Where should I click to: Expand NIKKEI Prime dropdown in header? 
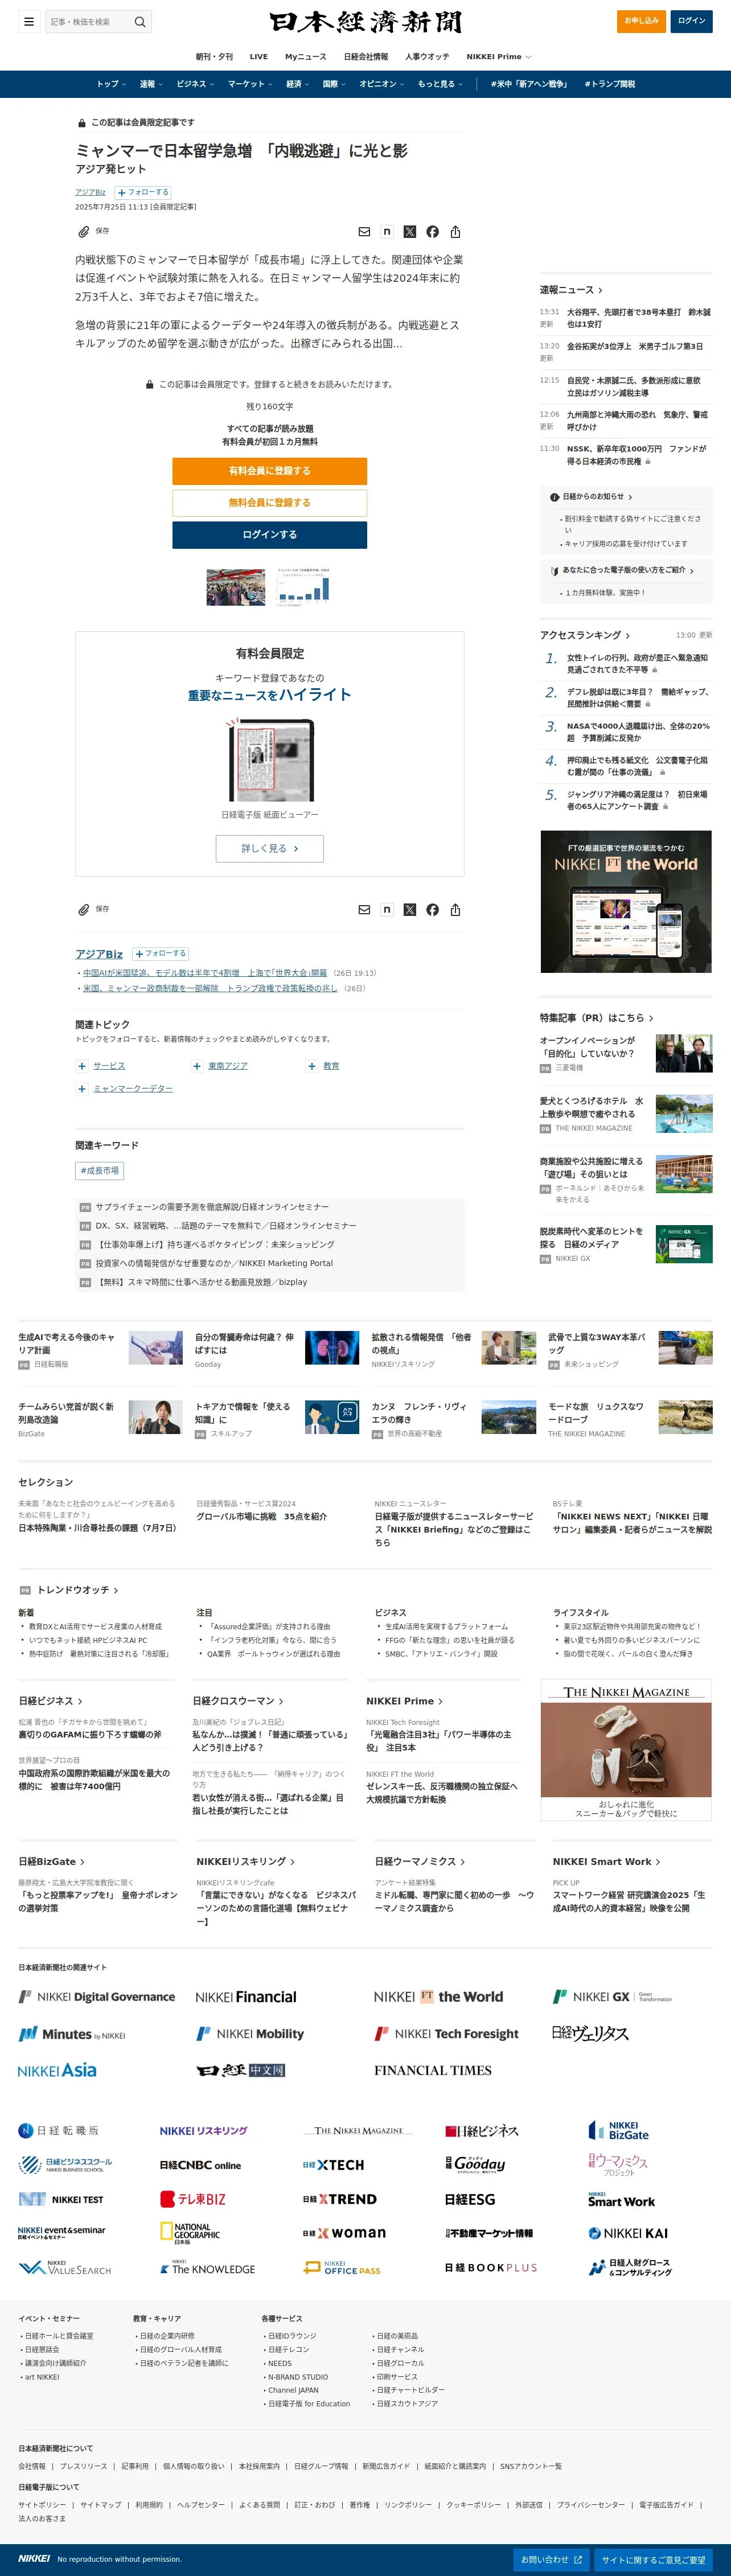[498, 57]
